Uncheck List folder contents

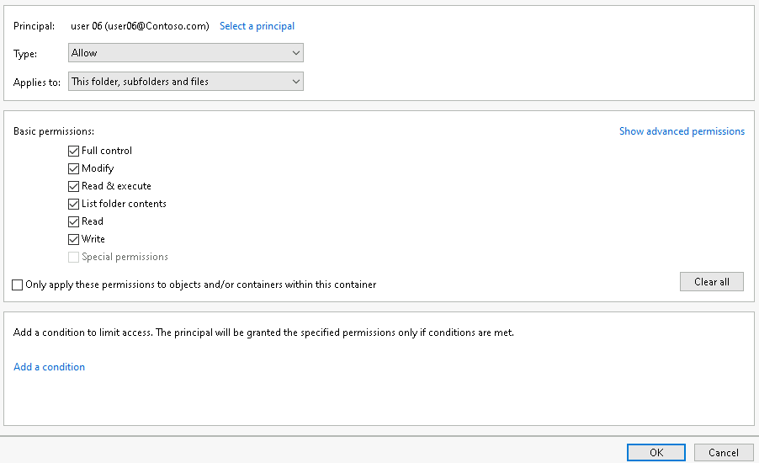[x=73, y=204]
